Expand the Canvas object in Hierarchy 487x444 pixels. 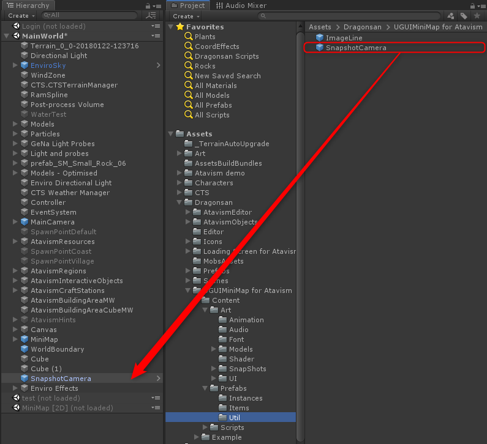tap(16, 330)
